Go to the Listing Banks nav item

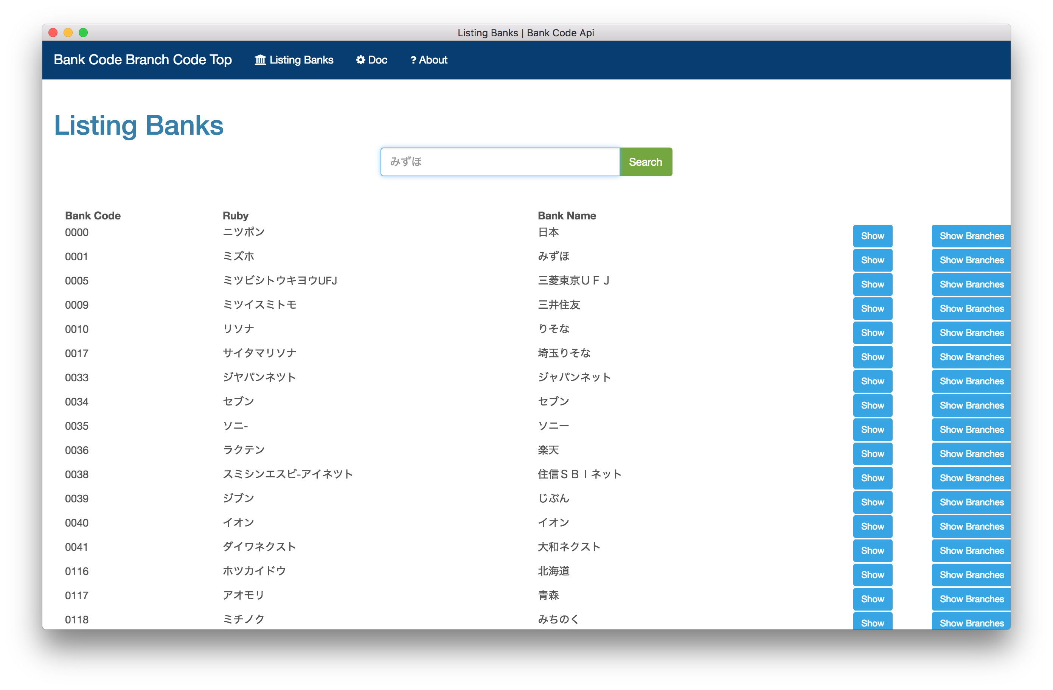pos(294,60)
